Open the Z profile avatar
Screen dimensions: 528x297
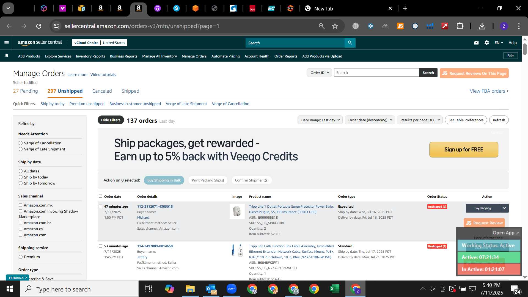[x=504, y=26]
